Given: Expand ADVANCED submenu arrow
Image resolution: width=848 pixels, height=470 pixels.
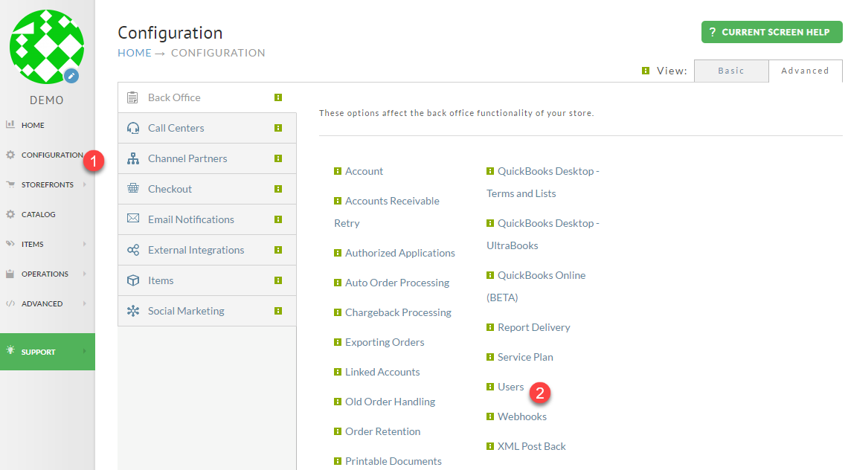Looking at the screenshot, I should pyautogui.click(x=85, y=303).
